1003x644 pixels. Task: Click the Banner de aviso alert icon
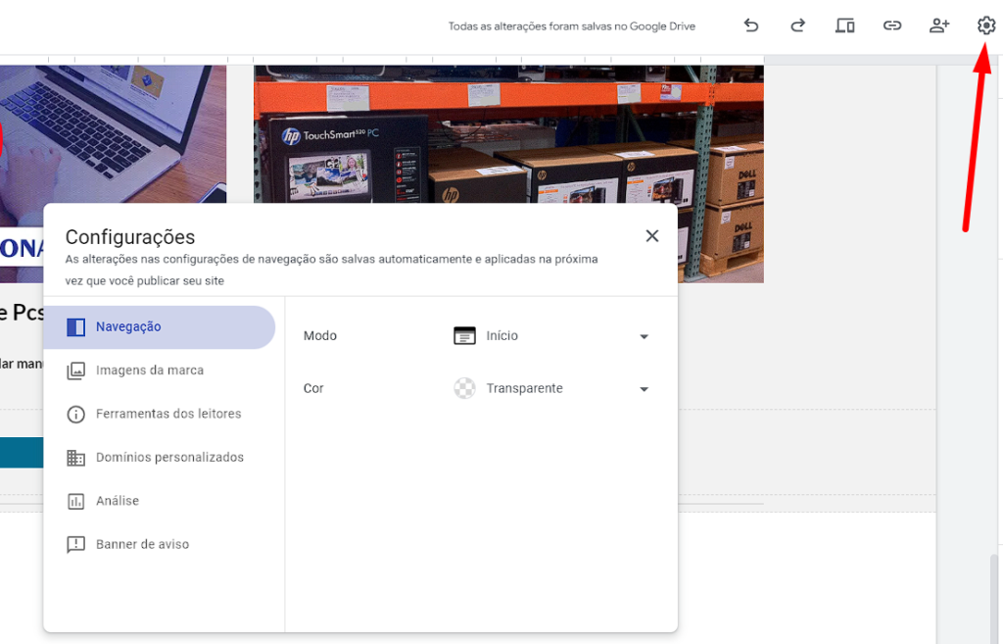point(75,545)
